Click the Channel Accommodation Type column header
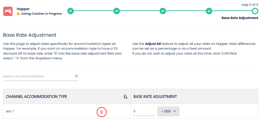The height and width of the screenshot is (119, 259). [x=37, y=97]
